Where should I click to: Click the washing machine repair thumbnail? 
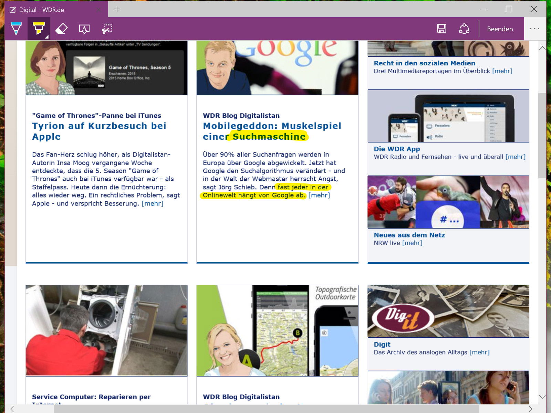[x=107, y=330]
